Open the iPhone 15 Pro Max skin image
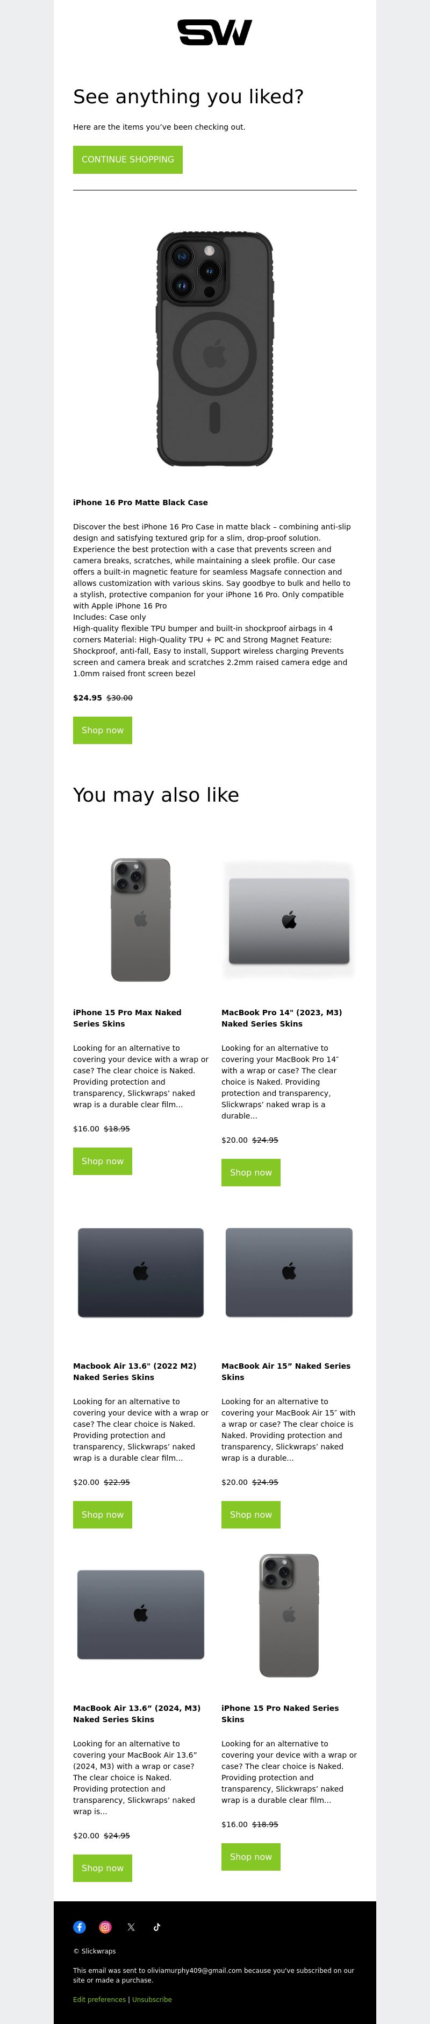This screenshot has height=2024, width=430. (x=140, y=919)
